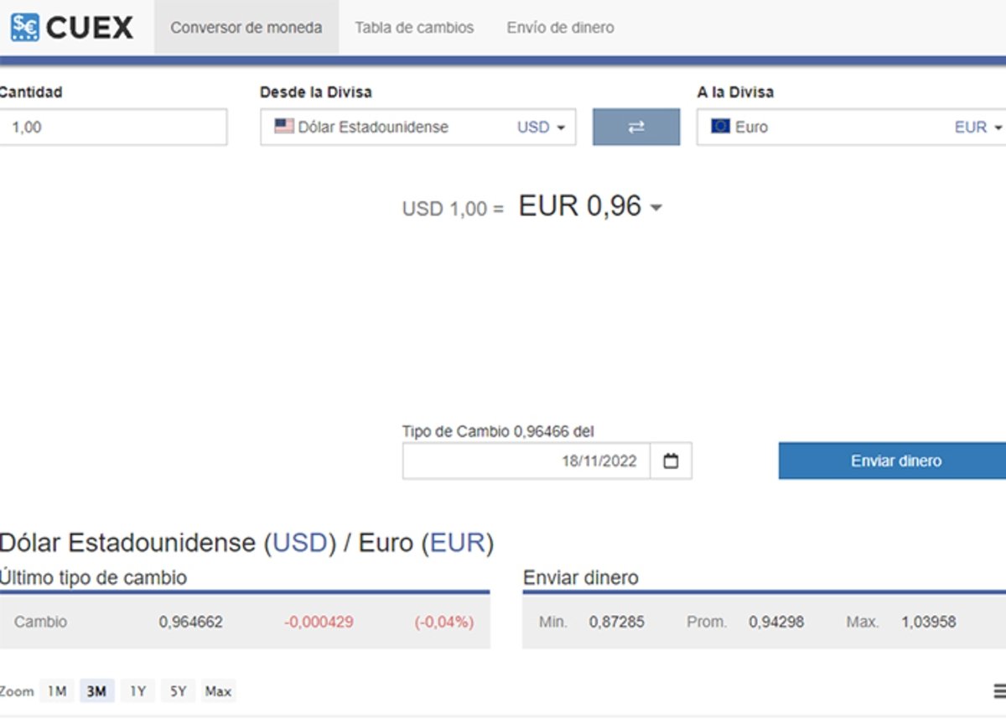Choose the 1Y zoom range
The height and width of the screenshot is (719, 1006).
137,691
